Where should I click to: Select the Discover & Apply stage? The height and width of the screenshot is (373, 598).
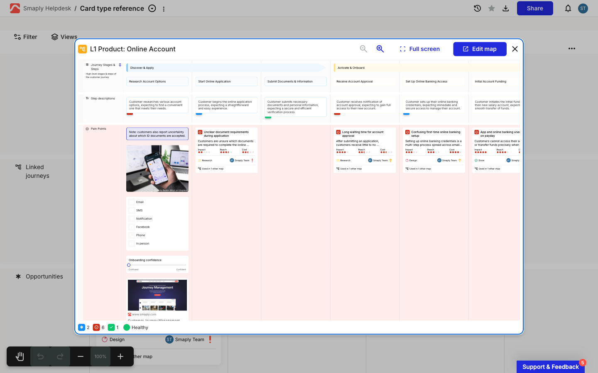[x=226, y=68]
